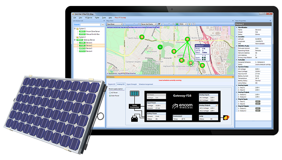This screenshot has width=282, height=160.
Task: Click the battery icon in diagram
Action: pos(134,119)
